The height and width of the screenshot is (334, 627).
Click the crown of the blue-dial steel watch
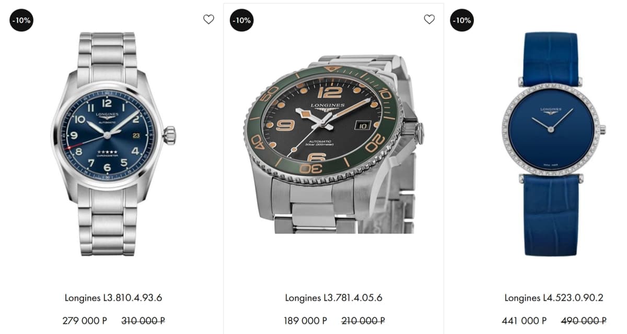[x=169, y=135]
